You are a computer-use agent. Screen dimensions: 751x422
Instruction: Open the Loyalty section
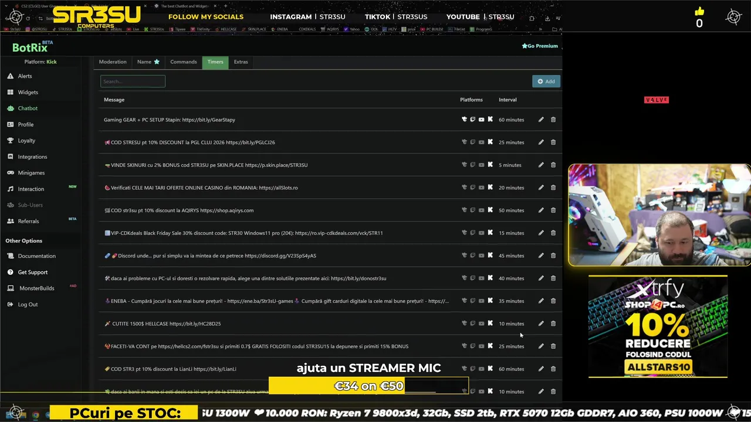point(26,141)
